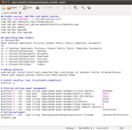Redo the last undone edit
132x130 pixels.
pyautogui.click(x=57, y=8)
